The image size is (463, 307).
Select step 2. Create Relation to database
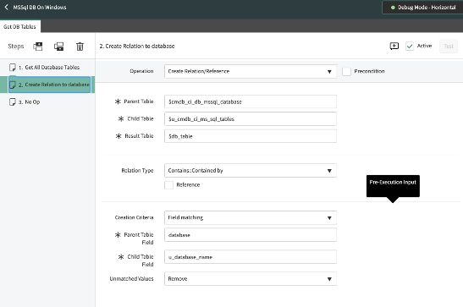[47, 85]
